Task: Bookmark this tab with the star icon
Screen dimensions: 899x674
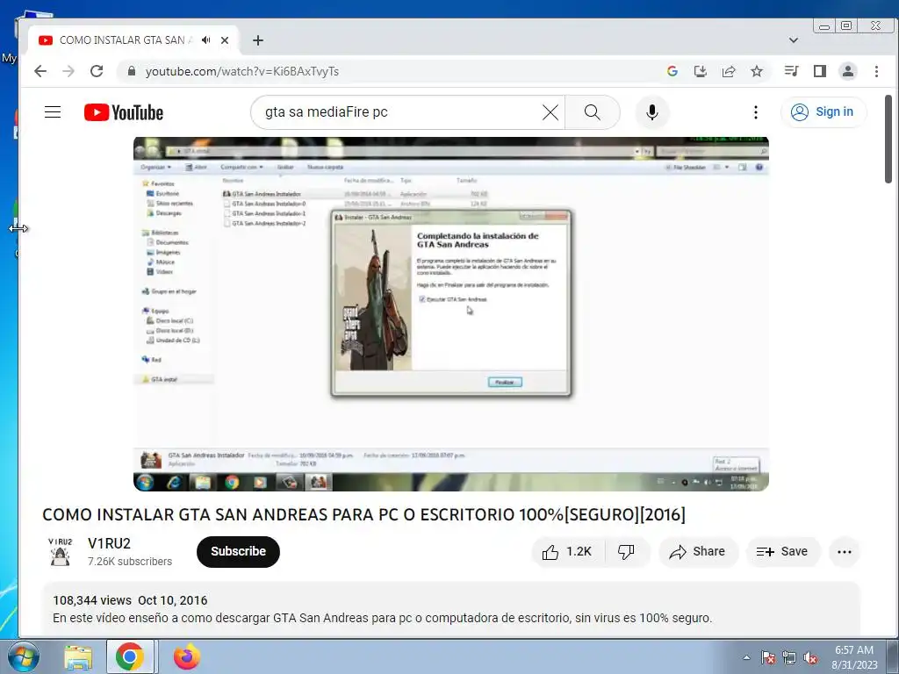Action: pyautogui.click(x=757, y=71)
